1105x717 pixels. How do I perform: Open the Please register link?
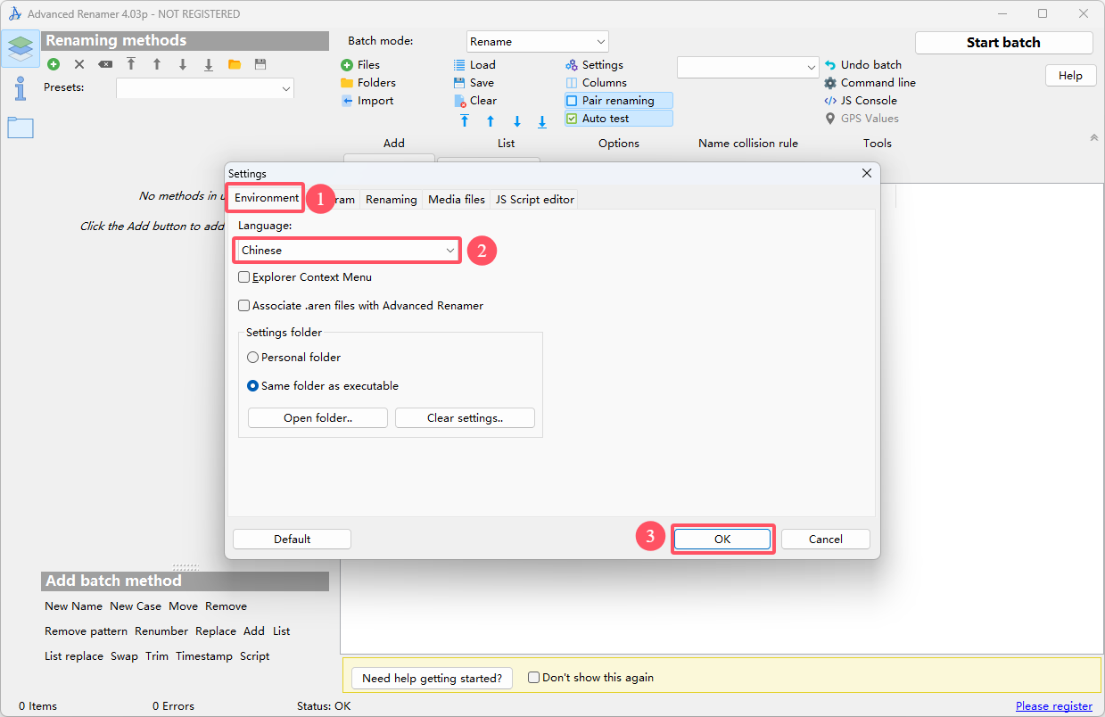1054,705
